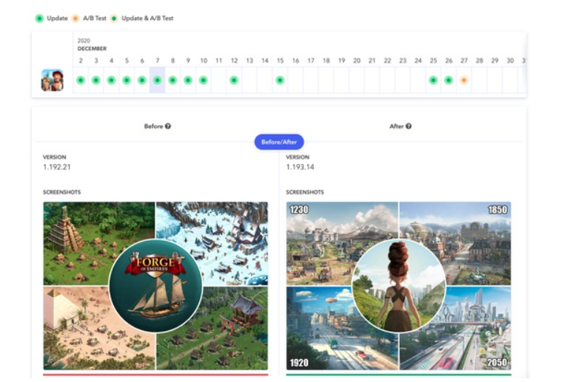Select the December 4 update marker
The width and height of the screenshot is (562, 382).
(x=112, y=80)
